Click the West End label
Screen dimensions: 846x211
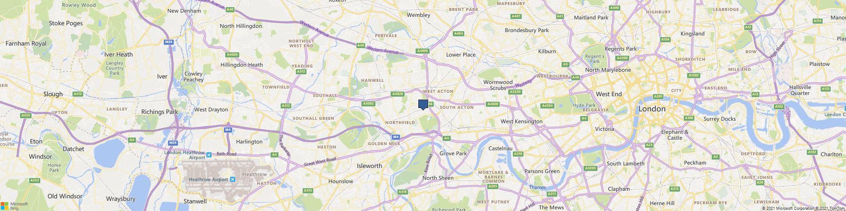point(609,94)
